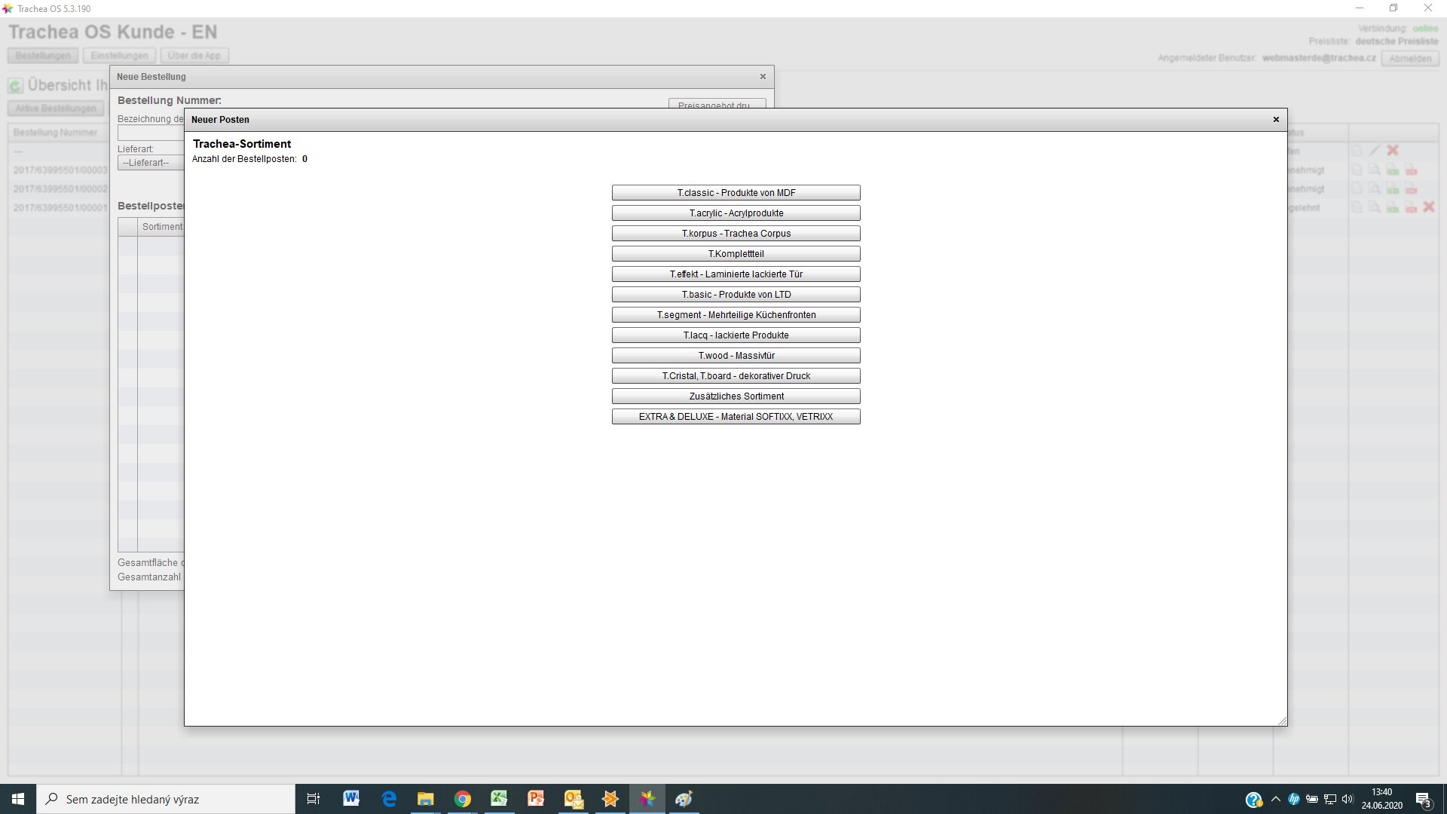The height and width of the screenshot is (814, 1447).
Task: Open Microsoft Edge from the taskbar
Action: point(389,799)
